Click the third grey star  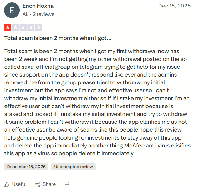point(23,27)
